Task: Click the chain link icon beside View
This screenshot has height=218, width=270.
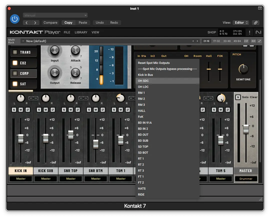Action: [x=256, y=23]
